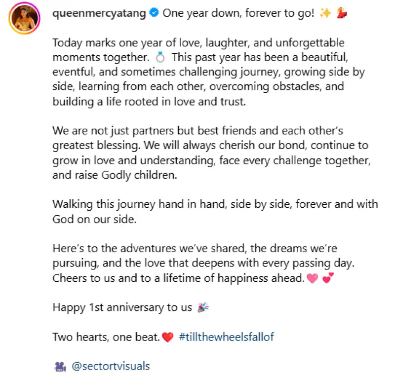Click the pink heart emoji

coord(313,279)
